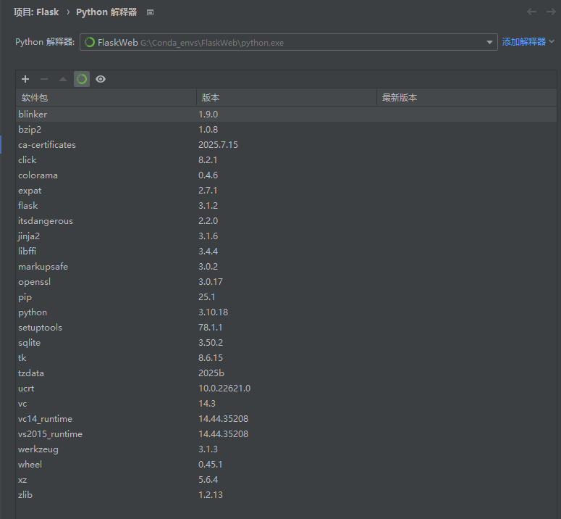Select the jinja2 package row

pyautogui.click(x=286, y=236)
